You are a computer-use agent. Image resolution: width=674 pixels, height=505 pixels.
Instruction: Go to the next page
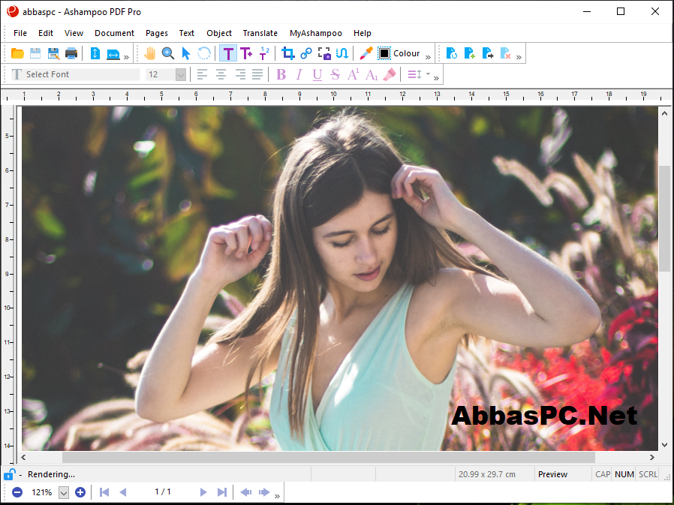tap(203, 492)
